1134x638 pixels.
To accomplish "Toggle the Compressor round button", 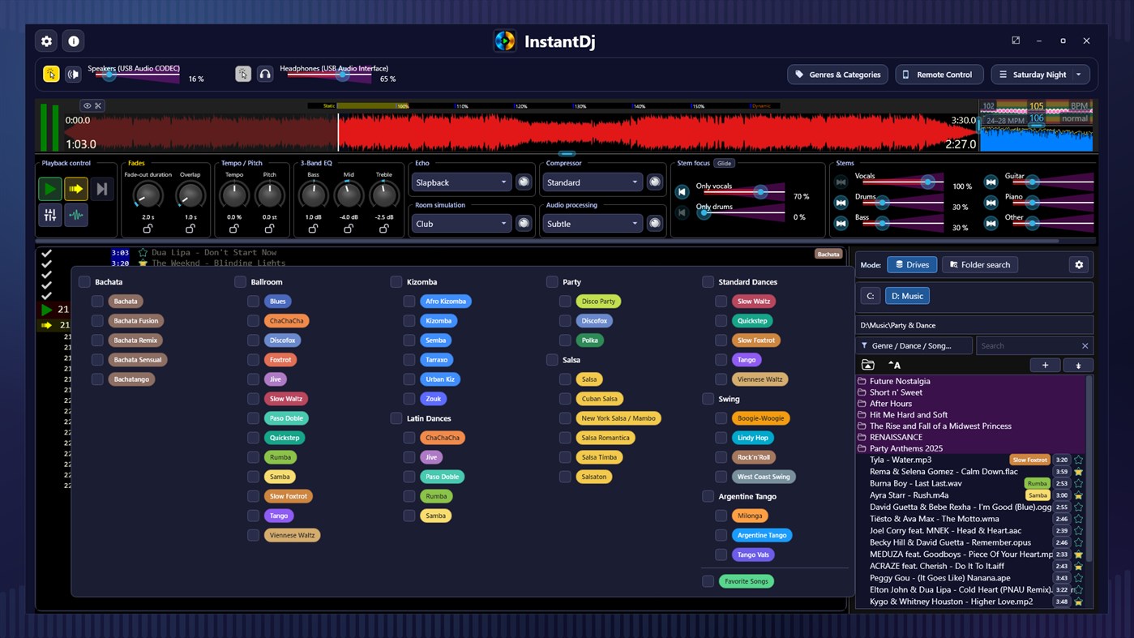I will click(655, 182).
